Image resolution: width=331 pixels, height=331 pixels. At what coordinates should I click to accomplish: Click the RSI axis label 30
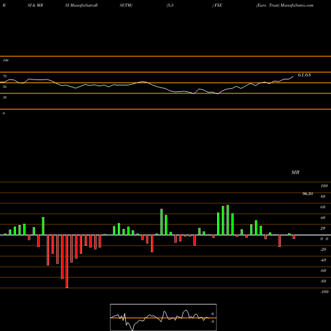tap(5, 97)
